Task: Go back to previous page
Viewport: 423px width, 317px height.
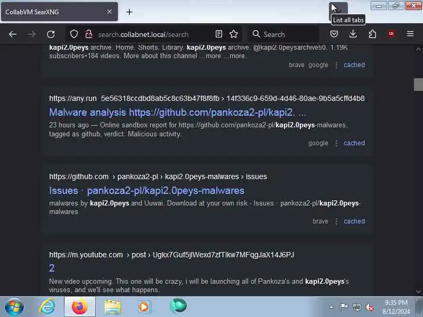Action: (12, 34)
